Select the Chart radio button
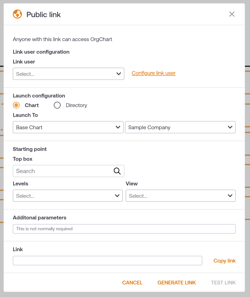This screenshot has height=297, width=250. tap(16, 105)
